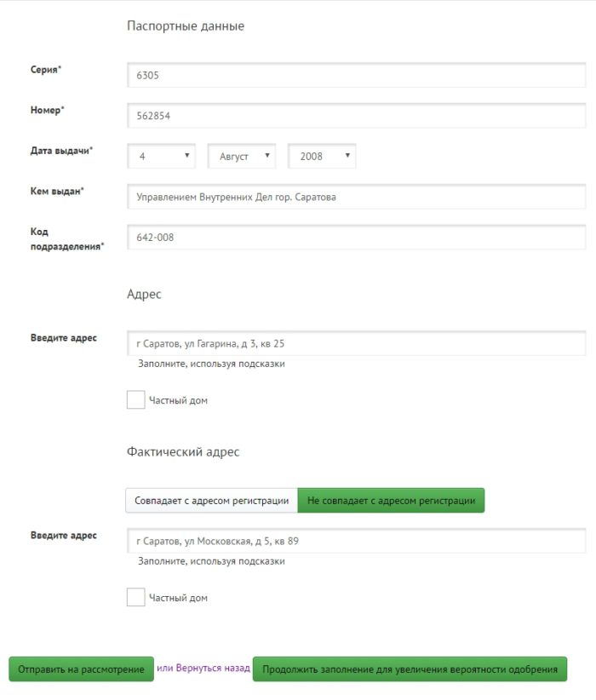Click the hint text under registration address

(211, 364)
